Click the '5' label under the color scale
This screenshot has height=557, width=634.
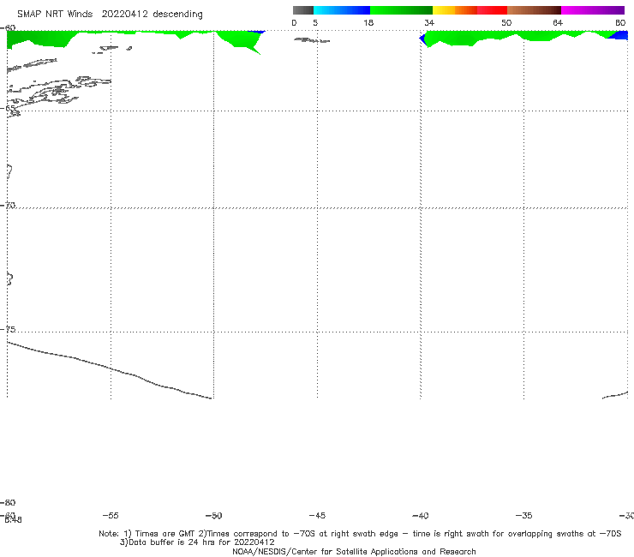(x=315, y=22)
